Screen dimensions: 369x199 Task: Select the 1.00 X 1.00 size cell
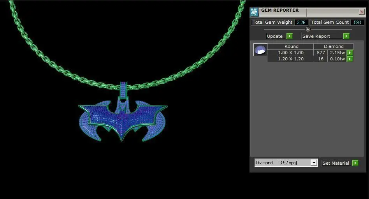pyautogui.click(x=291, y=53)
